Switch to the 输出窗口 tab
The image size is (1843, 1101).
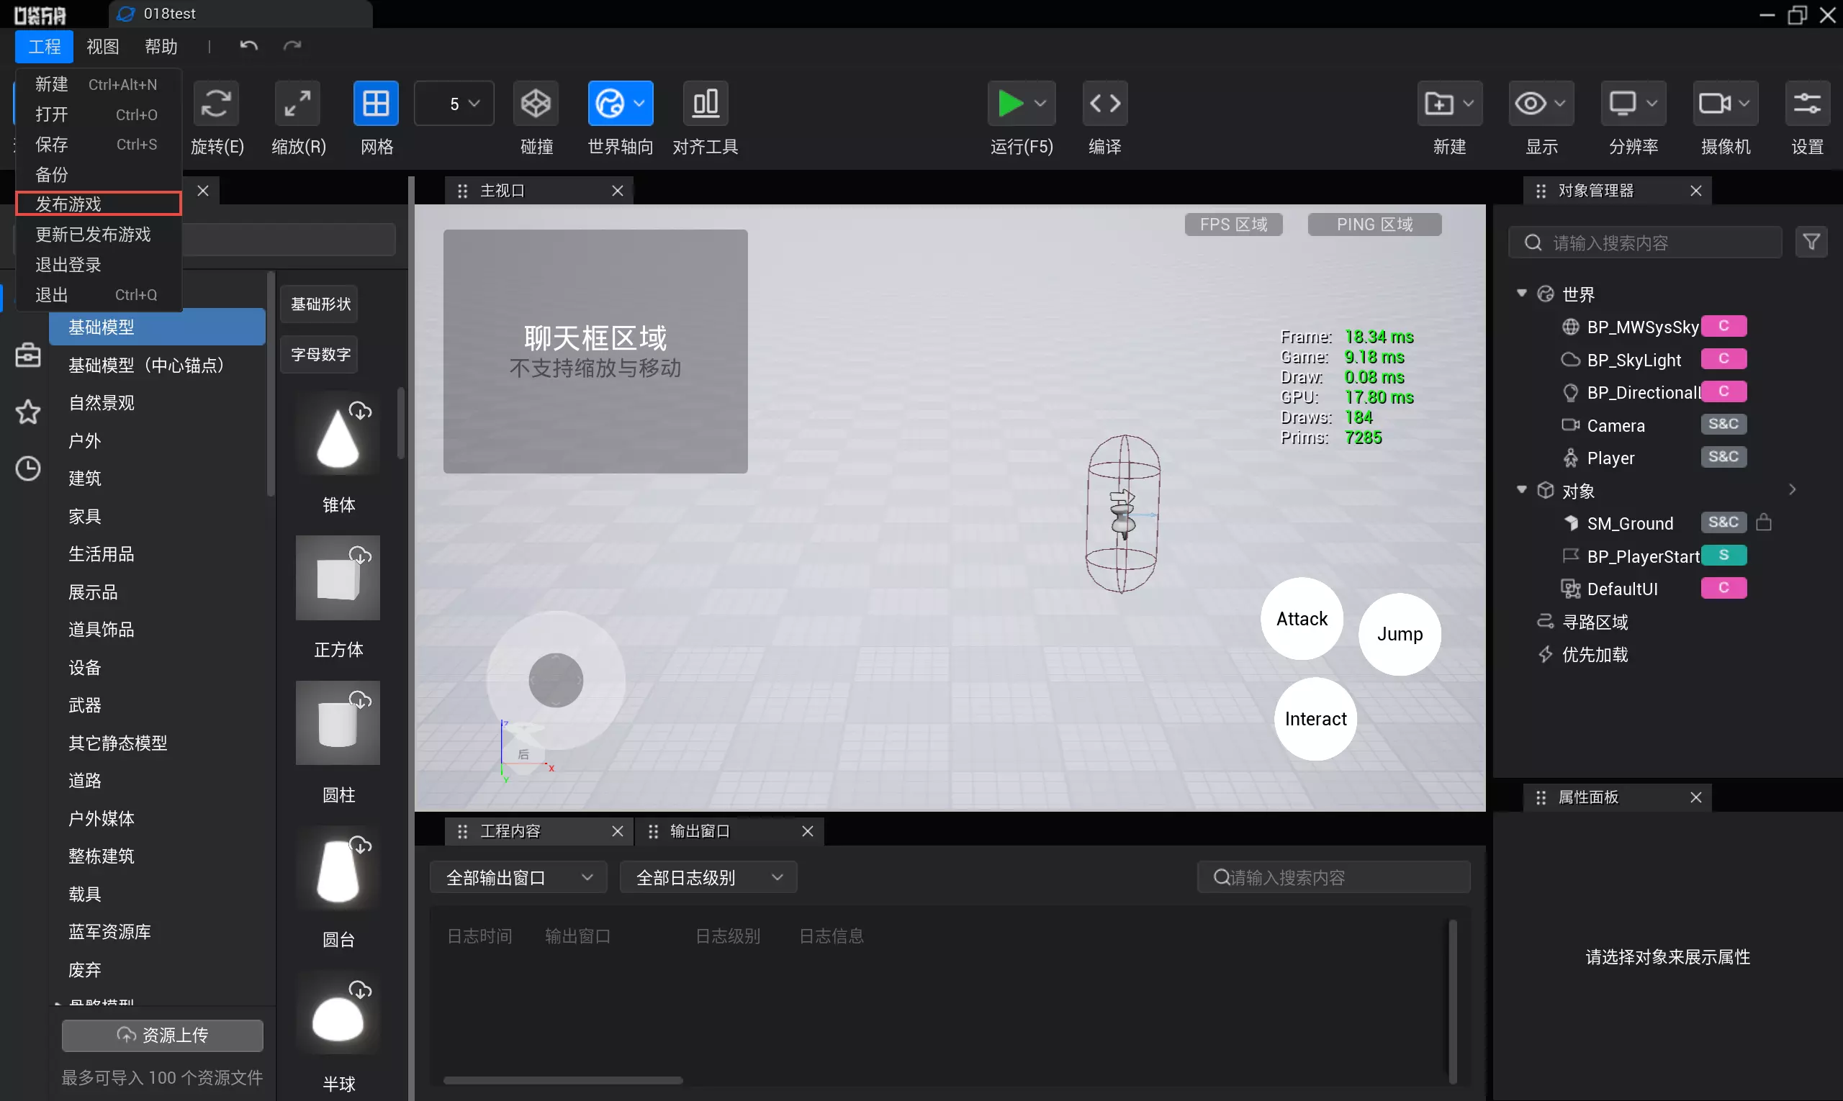tap(700, 831)
